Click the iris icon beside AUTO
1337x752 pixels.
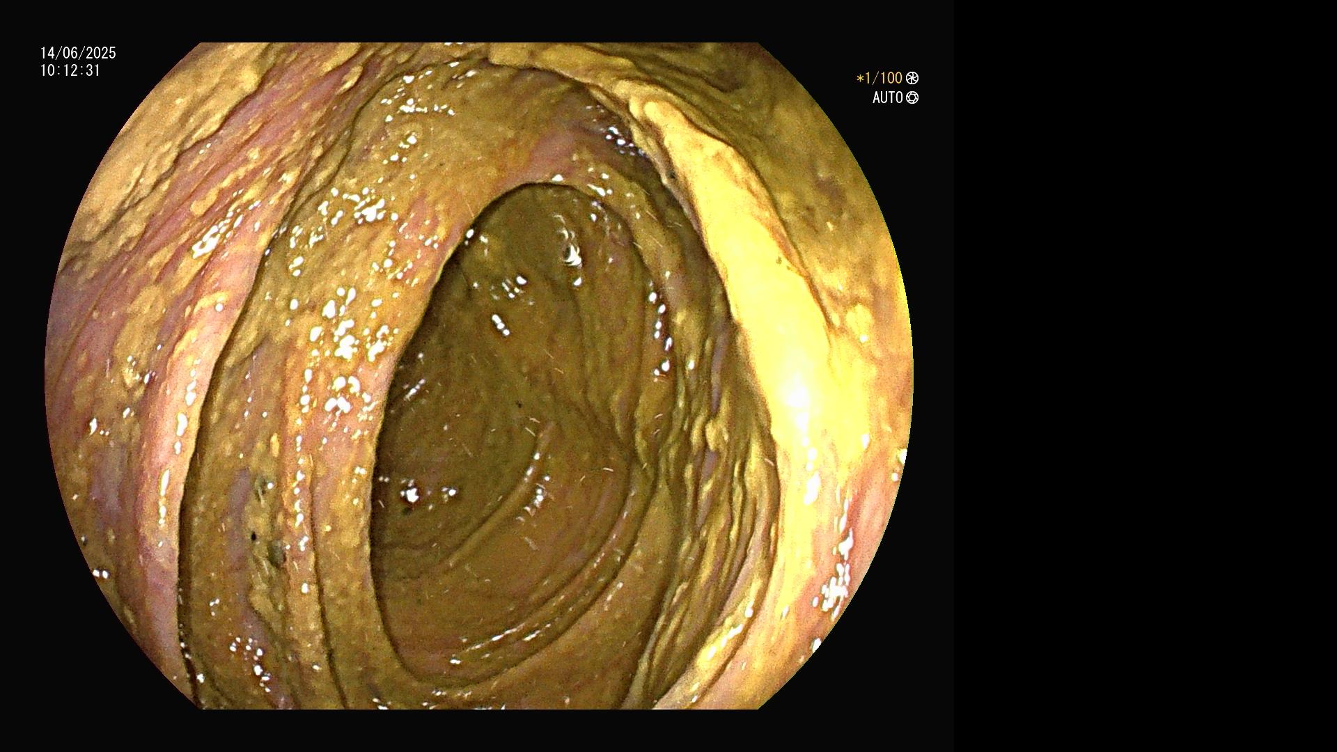tap(912, 97)
